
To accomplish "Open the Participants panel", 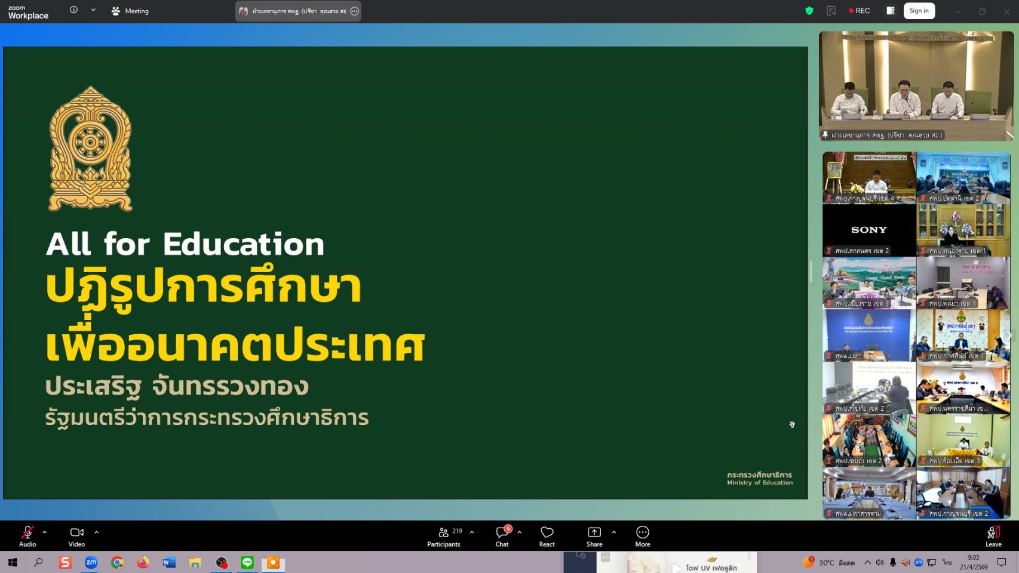I will coord(444,535).
